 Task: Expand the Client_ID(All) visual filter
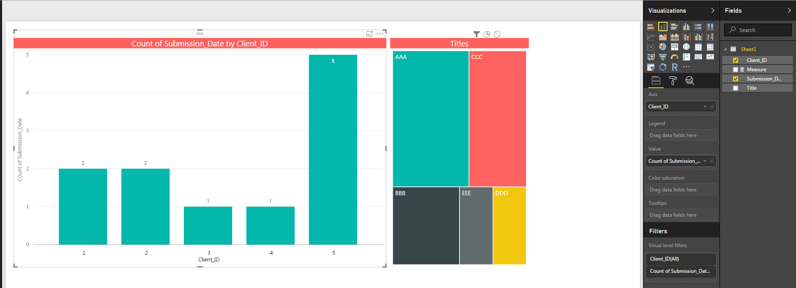point(681,259)
